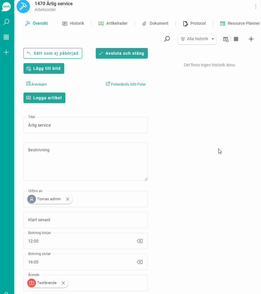This screenshot has width=261, height=294.
Task: Clear Bokning börjar time with the backspace icon
Action: (139, 241)
